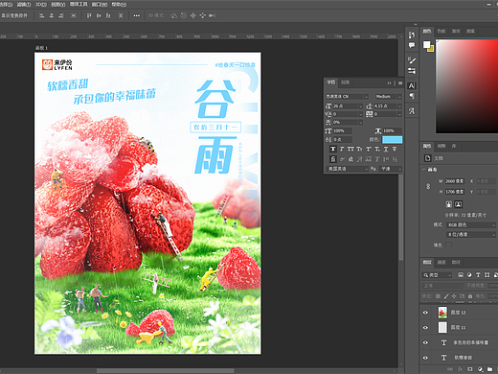Screen dimensions: 498x374
Task: Switch to the Paths (路径) tab
Action: click(x=456, y=262)
